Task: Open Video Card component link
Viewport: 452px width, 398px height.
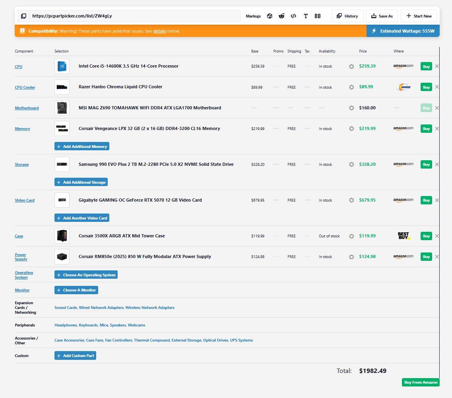Action: click(25, 200)
